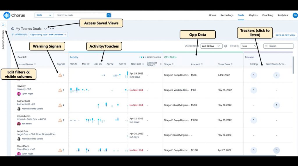Click the warning signal icon for Havenly
The image size is (298, 166).
[60, 90]
